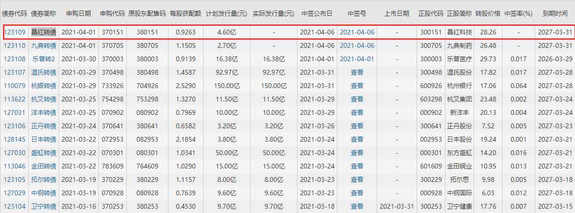Select the 乐普转2 bond link
This screenshot has height=213, width=575.
click(44, 59)
